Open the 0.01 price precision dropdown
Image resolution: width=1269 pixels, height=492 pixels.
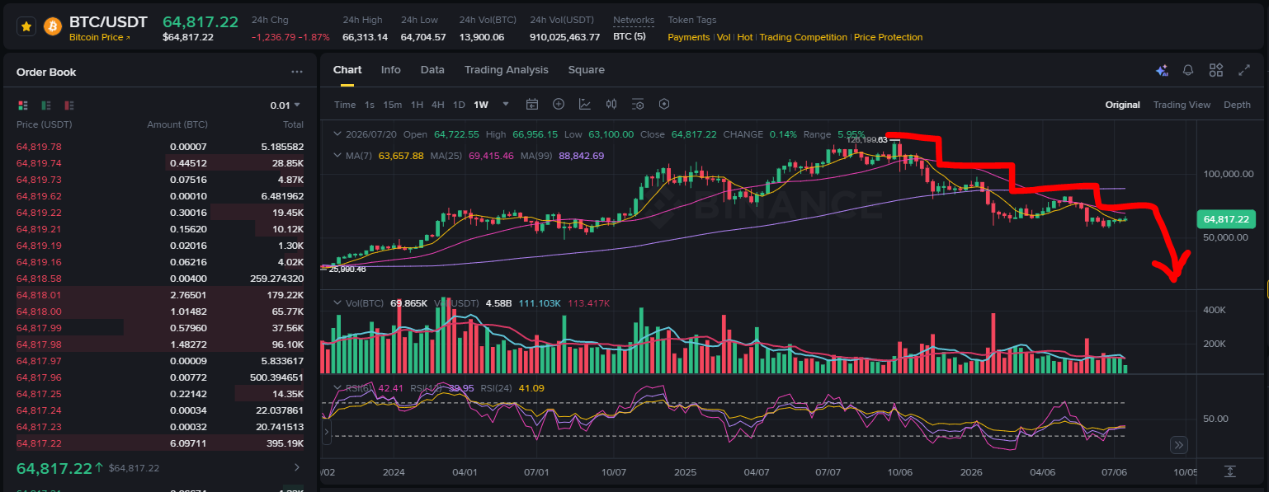[285, 105]
